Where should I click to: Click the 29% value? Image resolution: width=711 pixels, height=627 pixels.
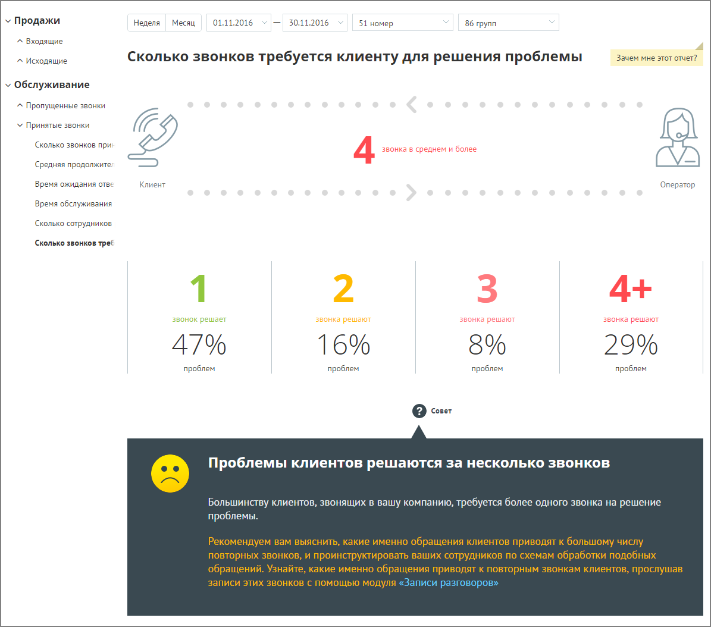pos(631,345)
